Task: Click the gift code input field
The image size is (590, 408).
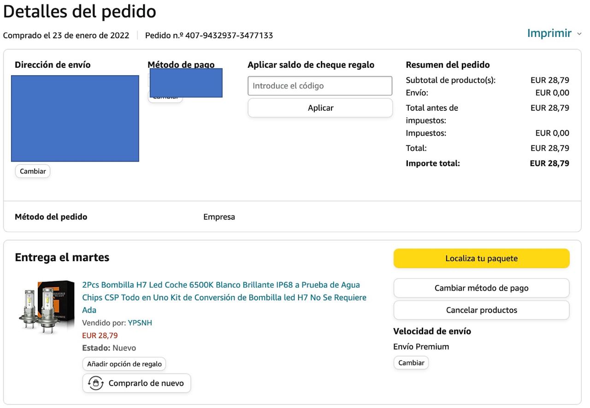Action: [x=320, y=86]
